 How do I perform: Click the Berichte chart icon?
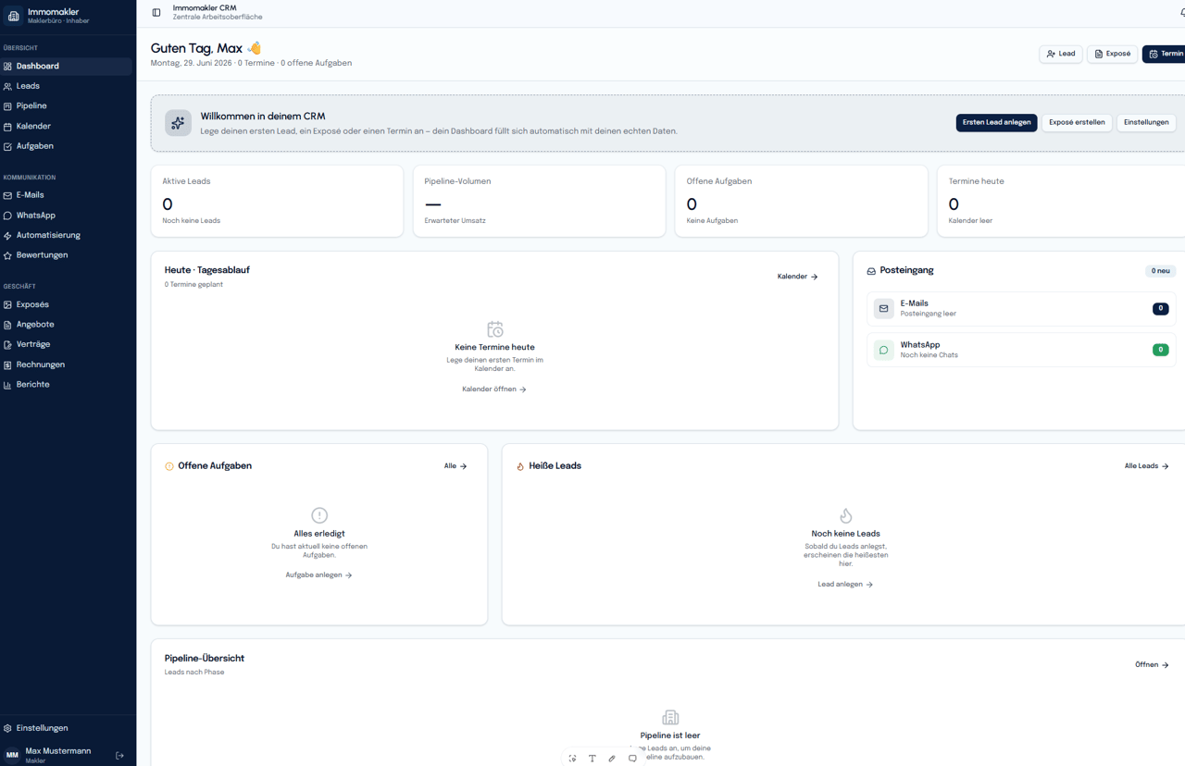click(x=7, y=385)
